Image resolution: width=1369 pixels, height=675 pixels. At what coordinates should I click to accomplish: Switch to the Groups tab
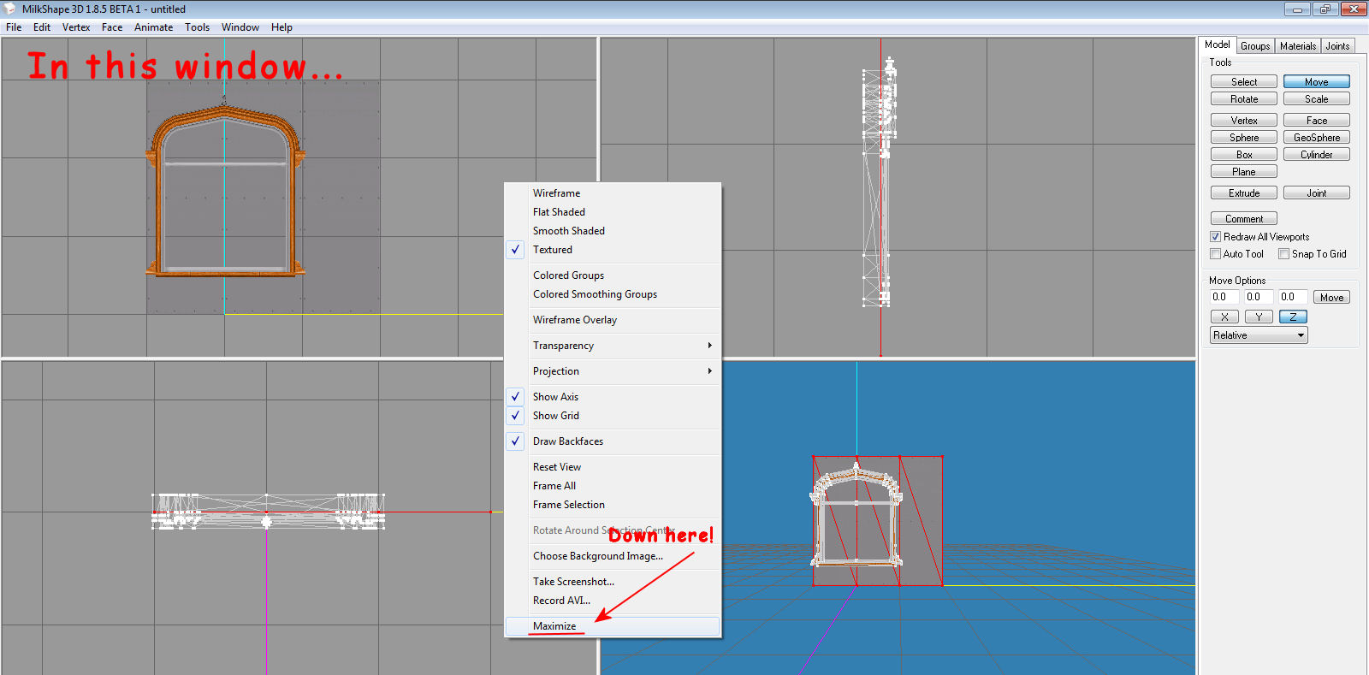pyautogui.click(x=1255, y=46)
